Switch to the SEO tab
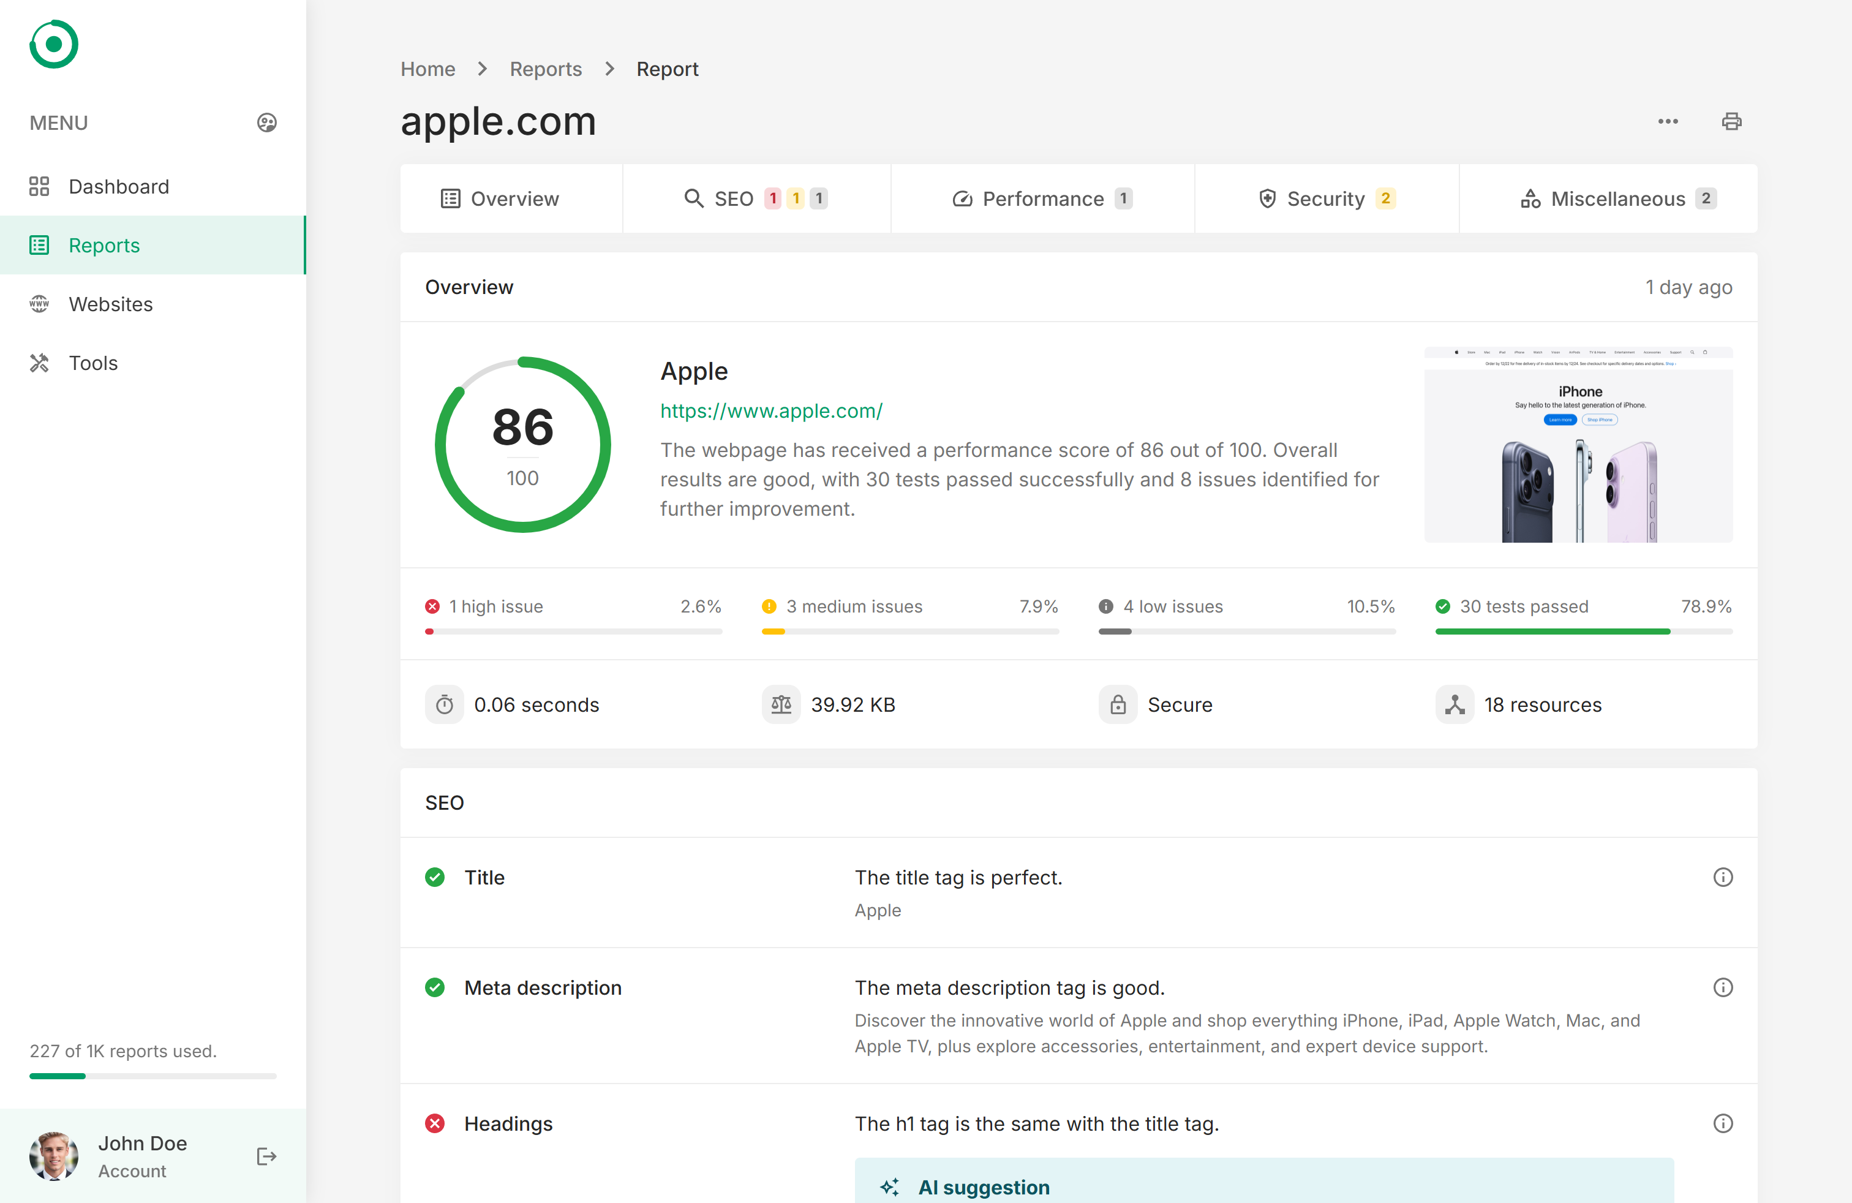 click(755, 198)
